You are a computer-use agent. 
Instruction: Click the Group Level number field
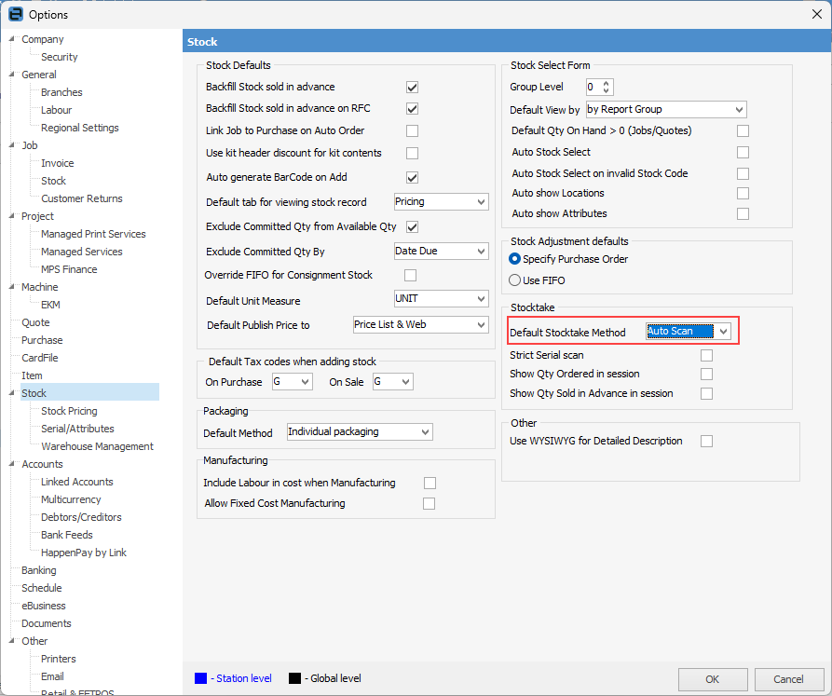(x=593, y=87)
